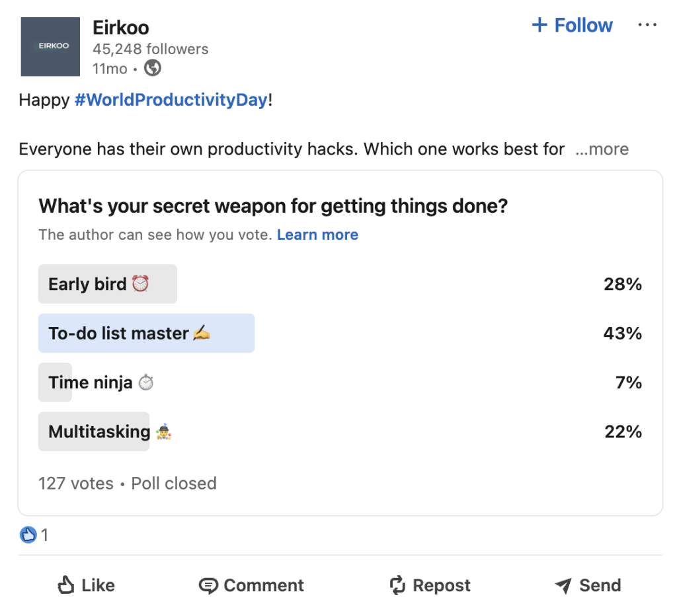
Task: Click the Send paper plane icon
Action: (x=563, y=585)
